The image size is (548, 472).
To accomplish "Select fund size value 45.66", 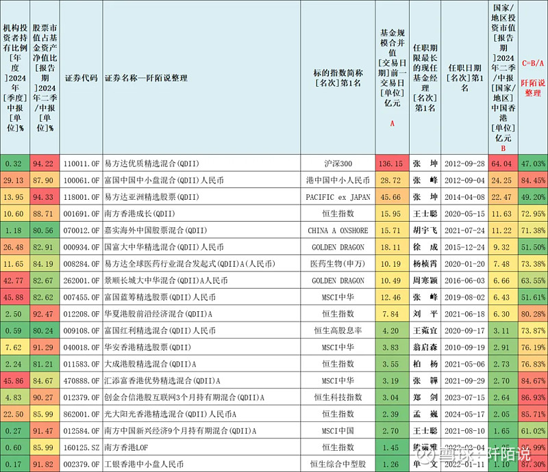I will point(390,197).
